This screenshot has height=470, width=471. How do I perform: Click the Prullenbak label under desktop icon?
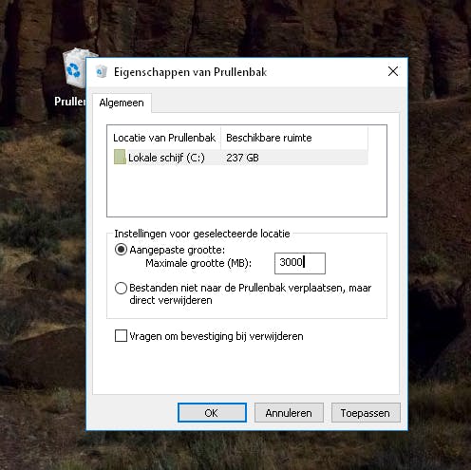pyautogui.click(x=70, y=102)
